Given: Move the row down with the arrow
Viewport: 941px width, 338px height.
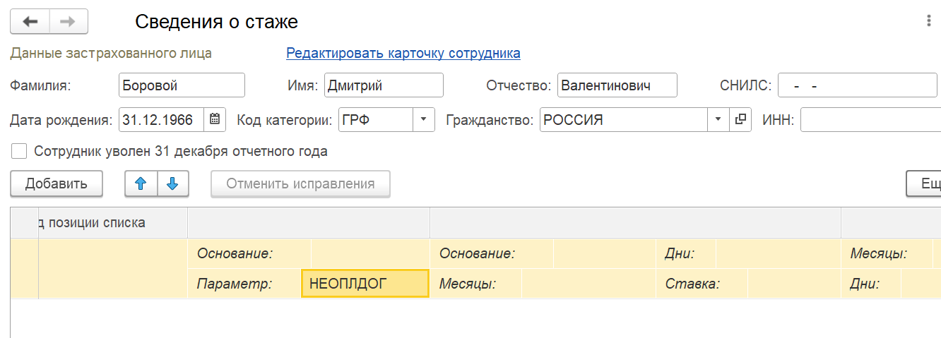Looking at the screenshot, I should tap(172, 184).
